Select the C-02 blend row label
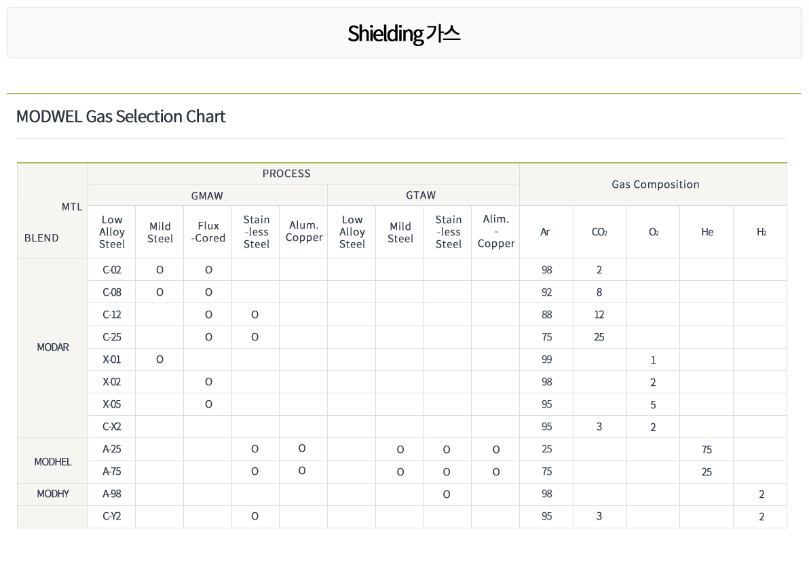This screenshot has width=809, height=565. pos(111,269)
